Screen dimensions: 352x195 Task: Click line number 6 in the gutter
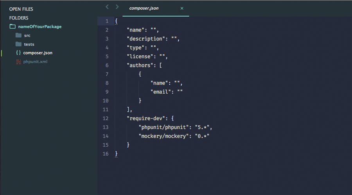pos(107,65)
